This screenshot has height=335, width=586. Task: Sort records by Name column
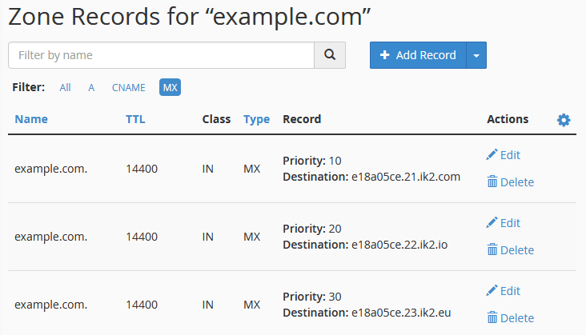31,119
